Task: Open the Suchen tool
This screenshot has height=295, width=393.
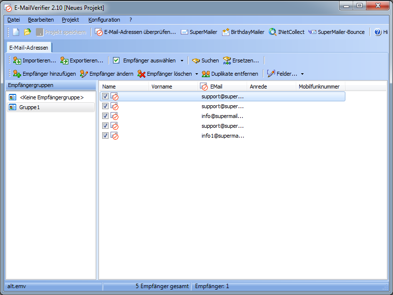Action: tap(205, 60)
